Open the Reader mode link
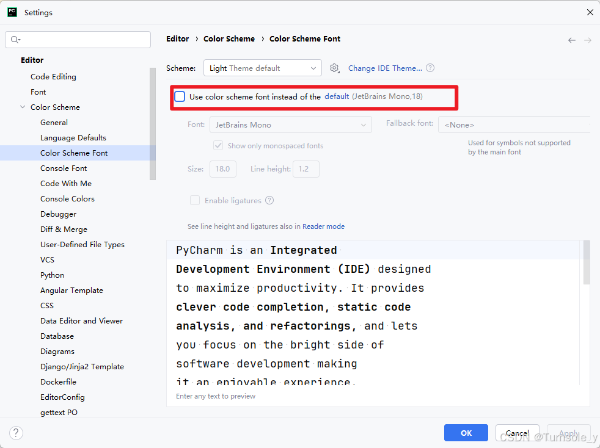 (323, 226)
